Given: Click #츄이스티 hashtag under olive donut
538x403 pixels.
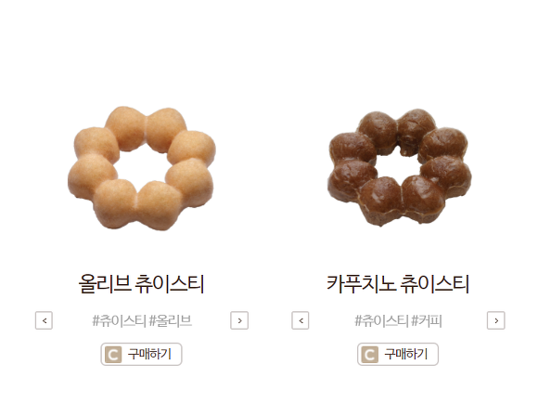Looking at the screenshot, I should (120, 320).
